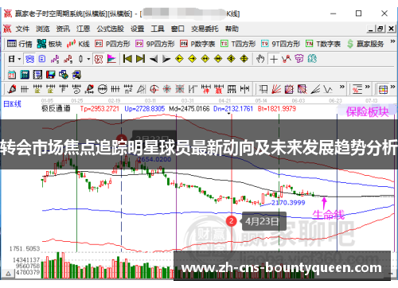The image size is (398, 288).
Task: Toggle the yellow grid table icon
Action: [x=383, y=90]
